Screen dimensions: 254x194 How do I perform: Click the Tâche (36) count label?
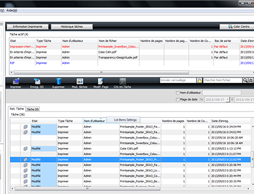tap(18, 114)
